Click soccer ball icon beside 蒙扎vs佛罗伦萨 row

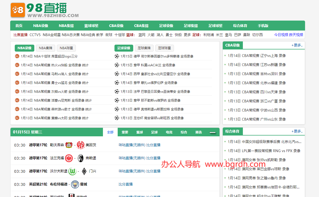117,83
